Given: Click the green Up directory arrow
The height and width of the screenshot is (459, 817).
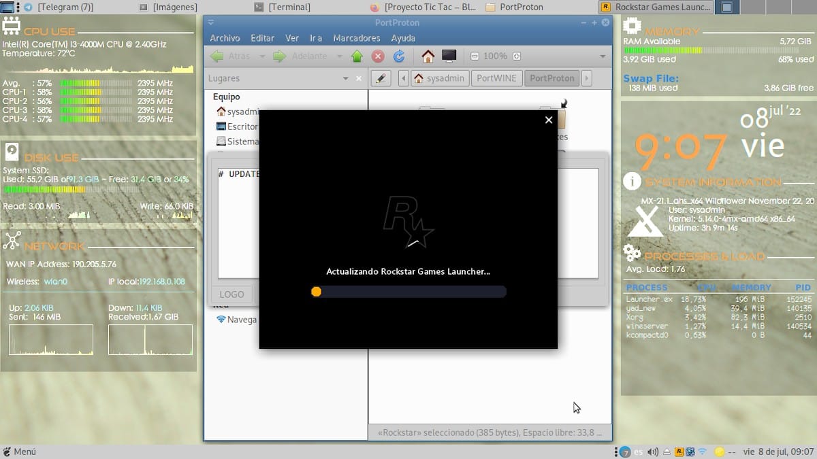Looking at the screenshot, I should (x=357, y=56).
